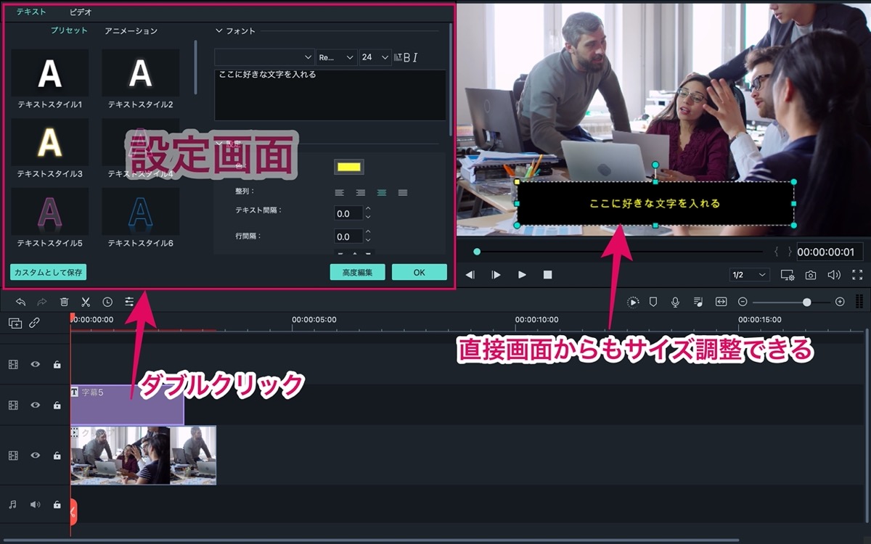Click the render preview icon

pyautogui.click(x=633, y=302)
